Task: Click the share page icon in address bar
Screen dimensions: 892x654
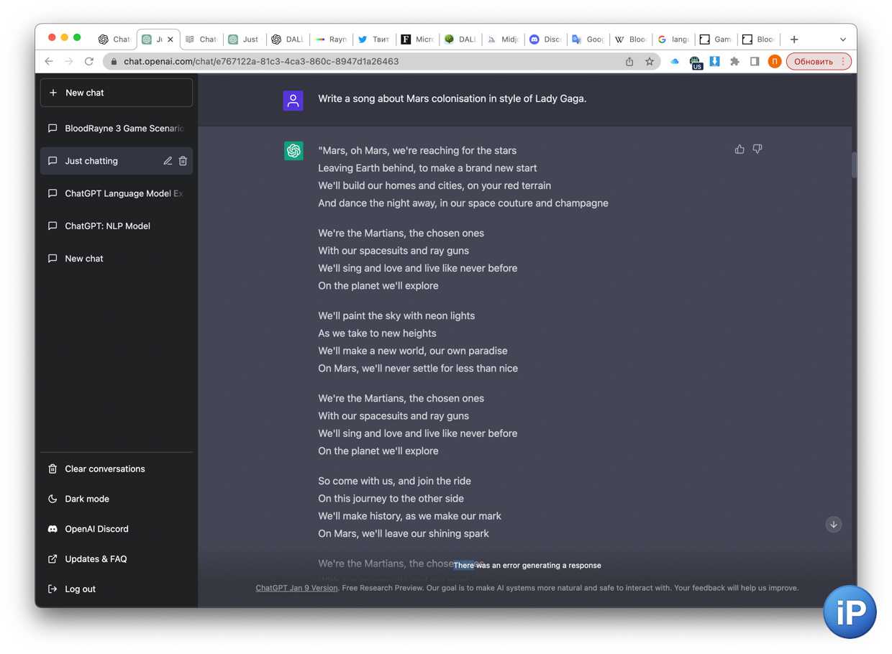Action: click(629, 62)
